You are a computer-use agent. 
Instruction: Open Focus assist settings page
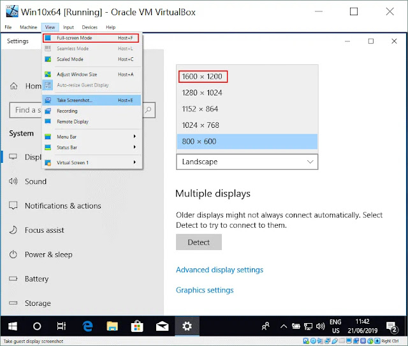click(x=45, y=230)
